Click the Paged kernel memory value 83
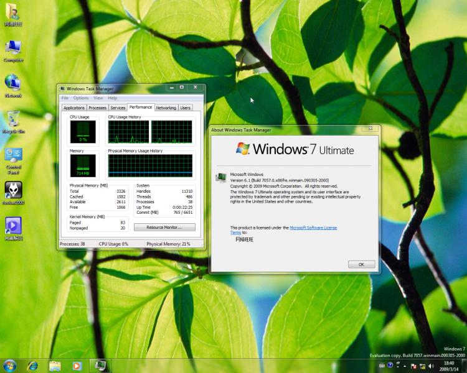Screen dimensions: 467x373 tap(123, 223)
